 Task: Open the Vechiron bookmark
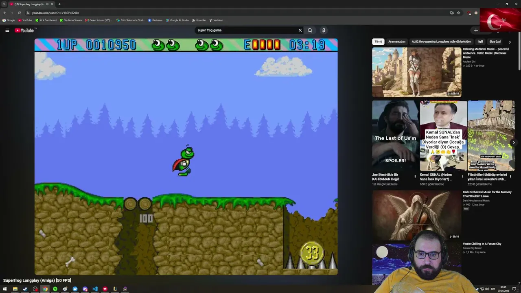[216, 20]
